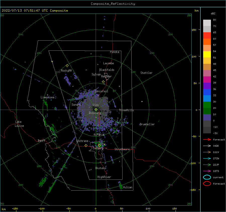226x212 pixels.
Task: Click the Banff town label
Action: pyautogui.click(x=41, y=140)
